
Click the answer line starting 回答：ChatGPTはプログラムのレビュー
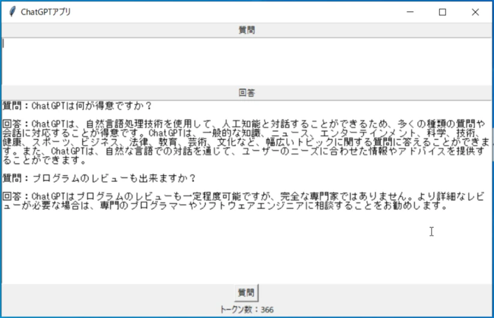coord(244,197)
